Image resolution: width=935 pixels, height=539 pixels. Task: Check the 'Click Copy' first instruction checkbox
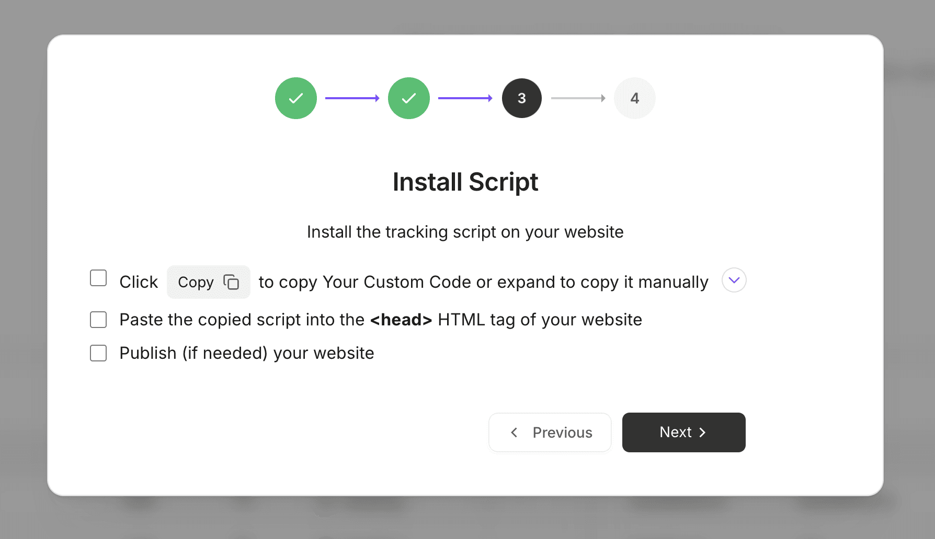click(x=98, y=278)
